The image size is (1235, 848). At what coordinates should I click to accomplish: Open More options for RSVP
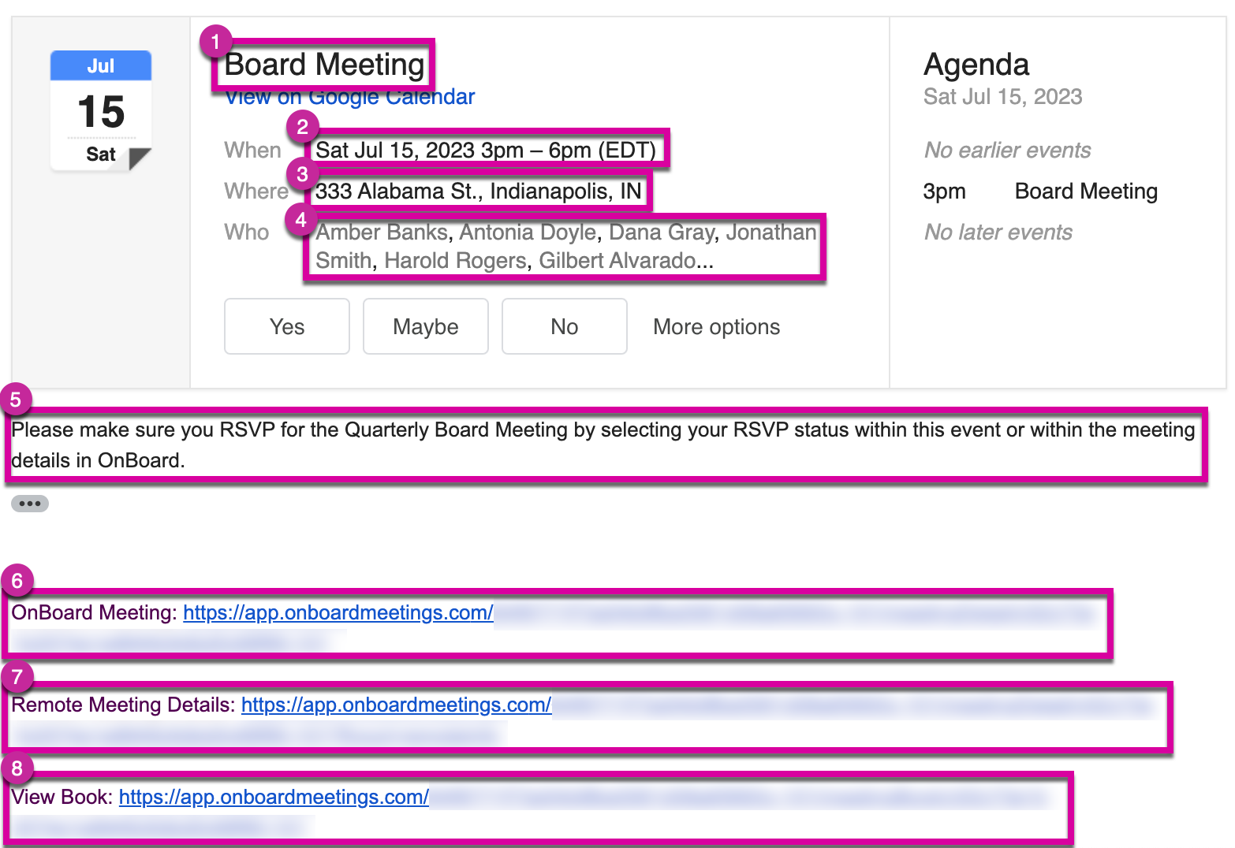[716, 327]
